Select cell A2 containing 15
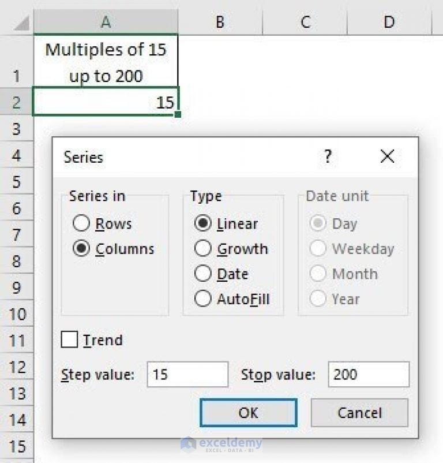Viewport: 443px width, 463px height. (104, 102)
